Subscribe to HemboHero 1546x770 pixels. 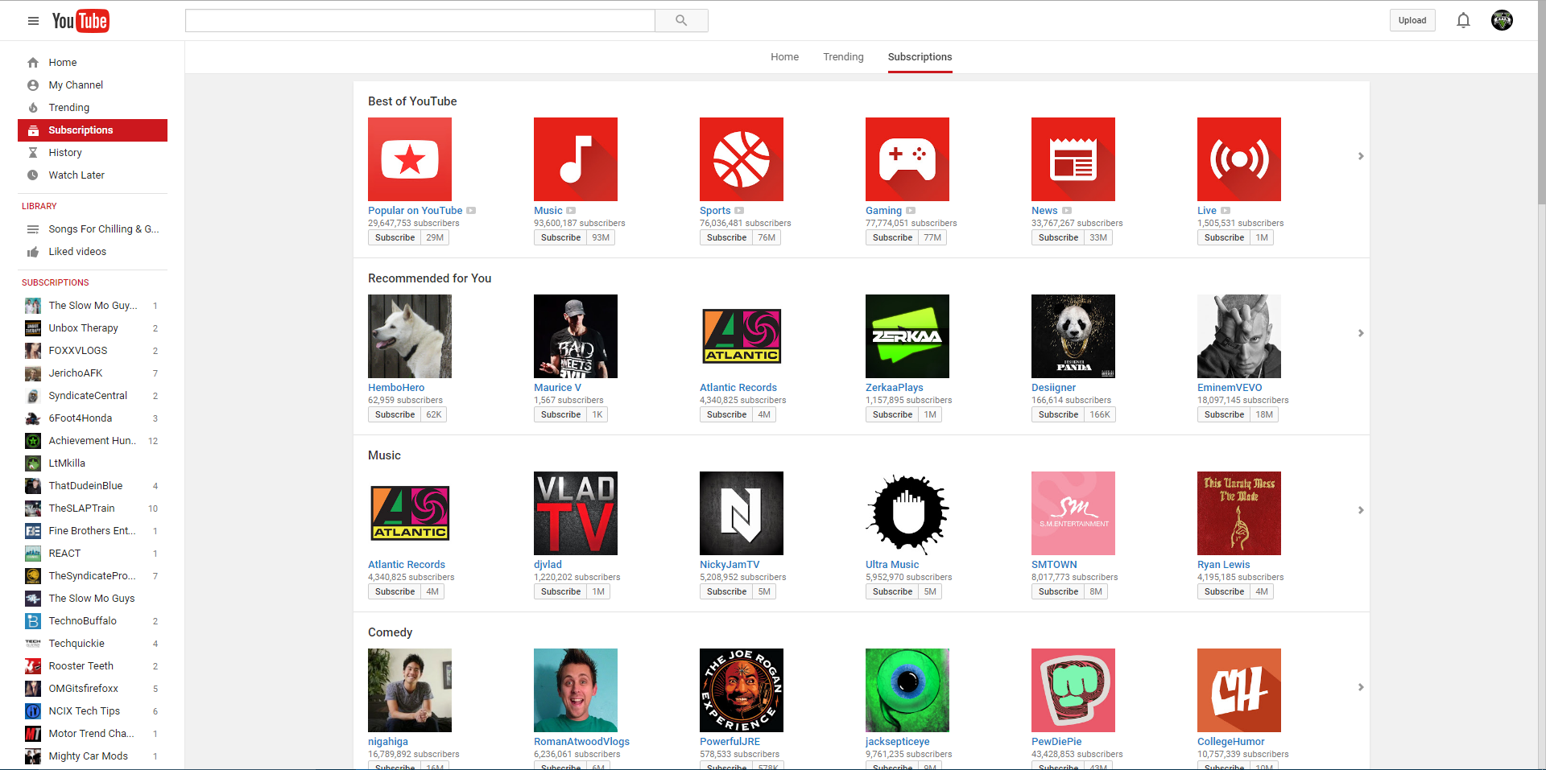[395, 414]
